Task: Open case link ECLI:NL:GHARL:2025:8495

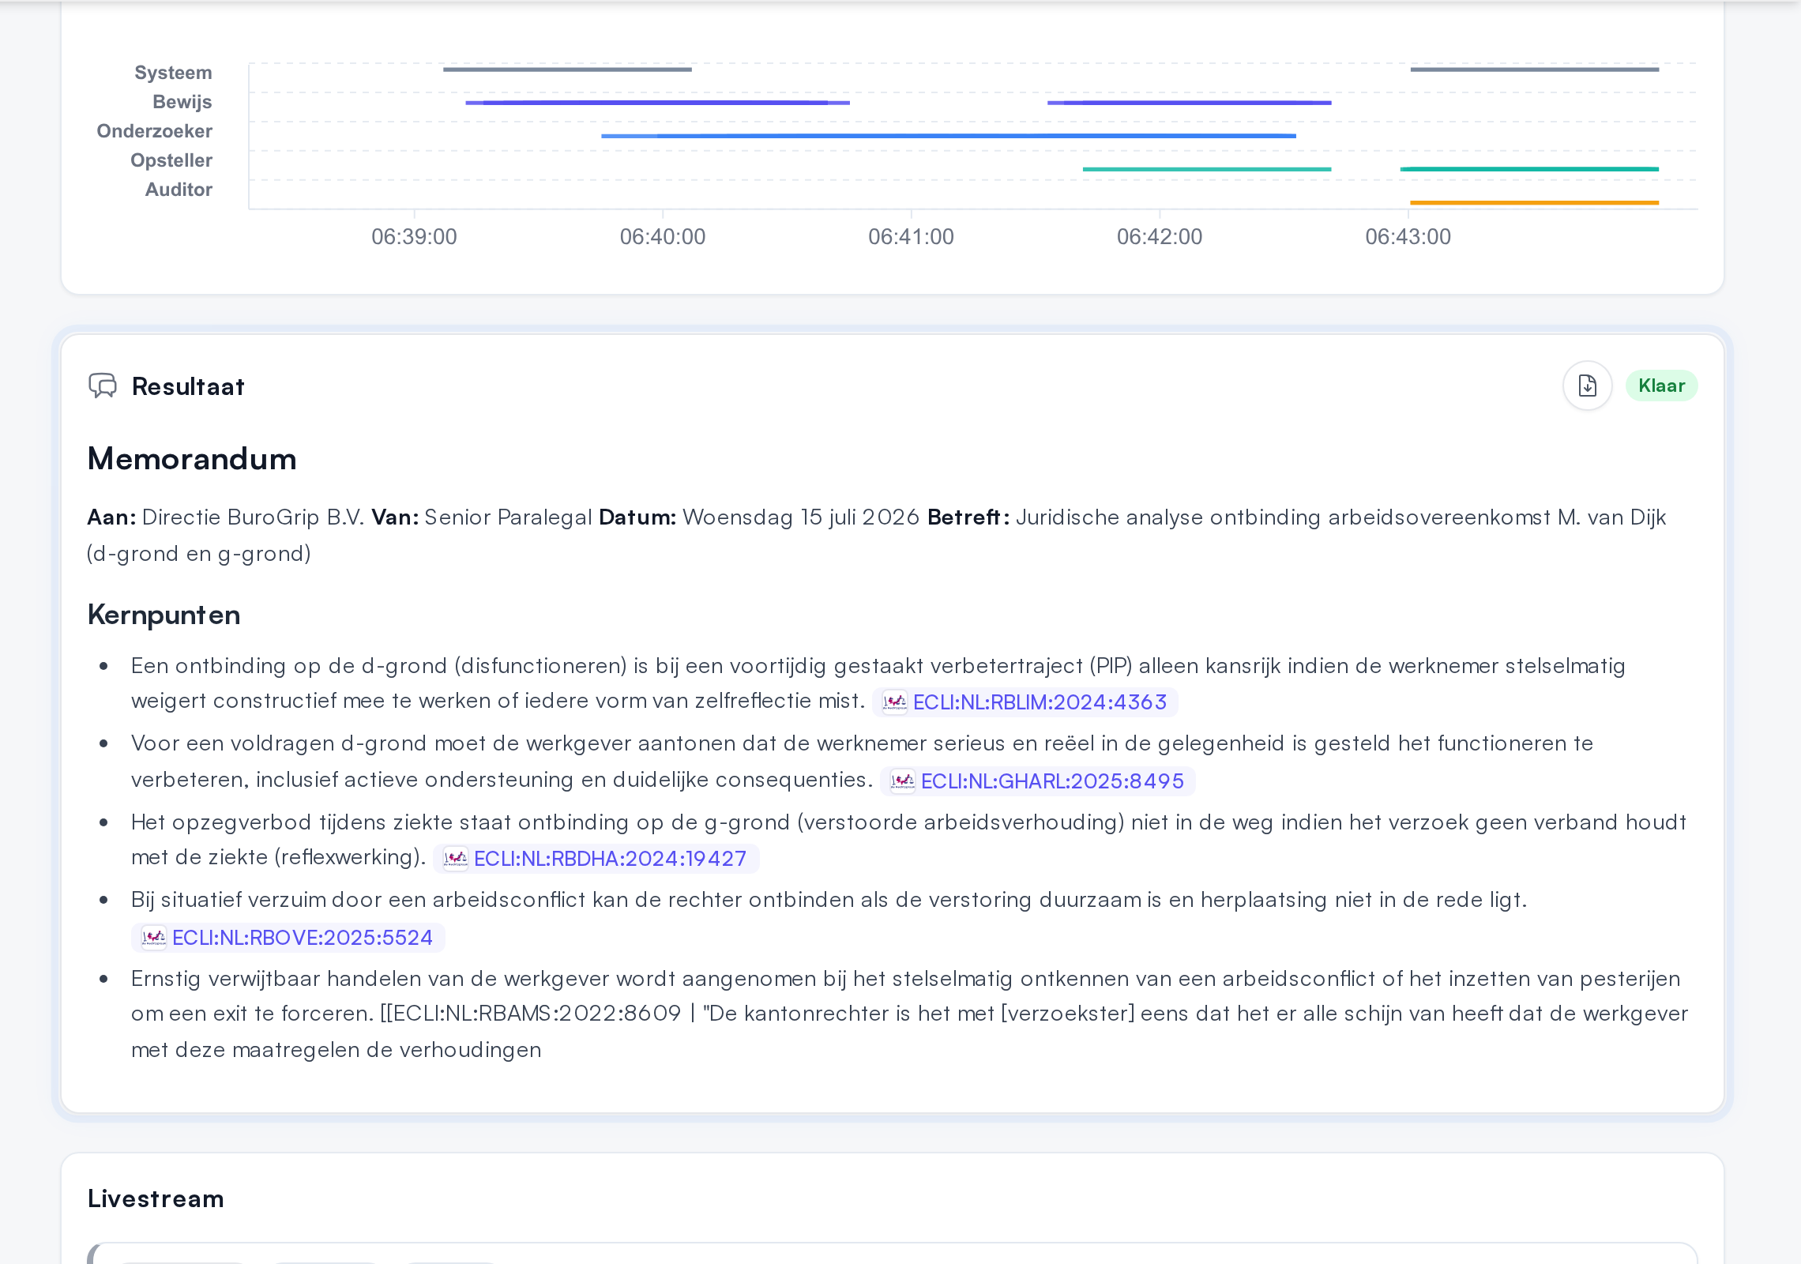Action: pyautogui.click(x=1037, y=781)
